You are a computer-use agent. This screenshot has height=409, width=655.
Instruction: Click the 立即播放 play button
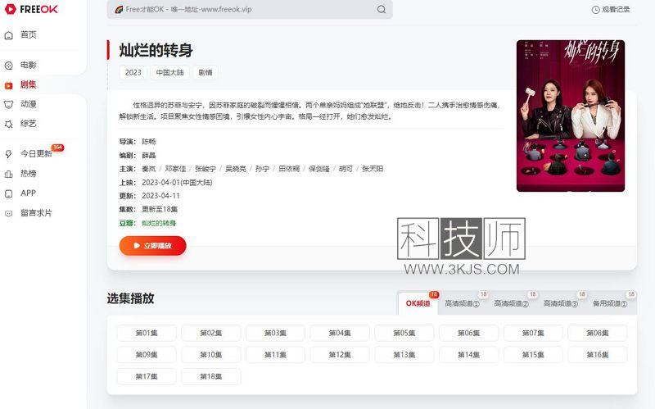click(153, 246)
